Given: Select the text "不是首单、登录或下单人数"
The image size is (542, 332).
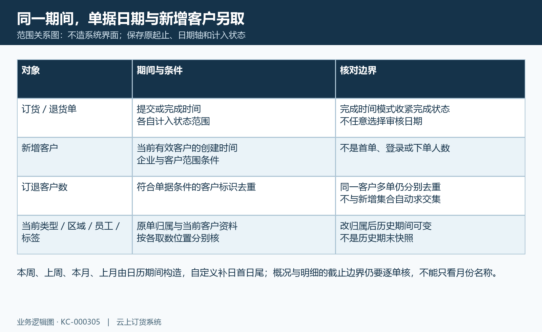Looking at the screenshot, I should 395,148.
